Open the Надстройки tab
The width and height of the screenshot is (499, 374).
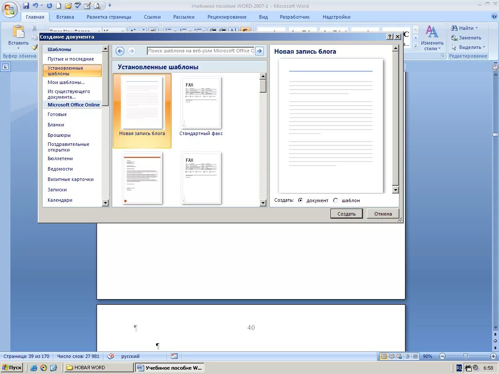337,17
